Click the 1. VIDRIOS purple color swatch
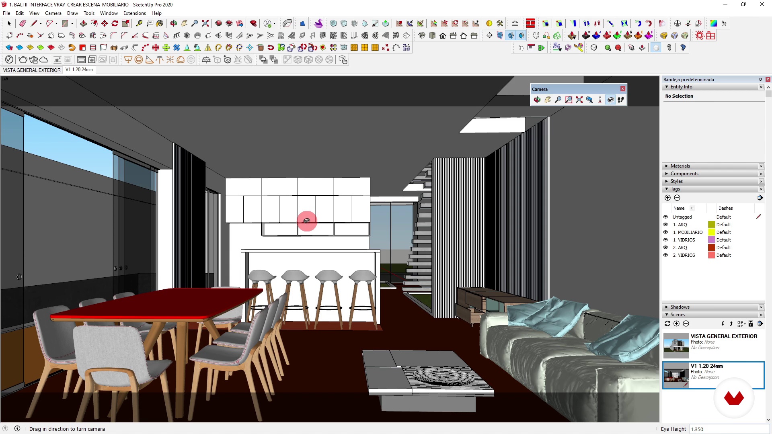 [x=711, y=240]
